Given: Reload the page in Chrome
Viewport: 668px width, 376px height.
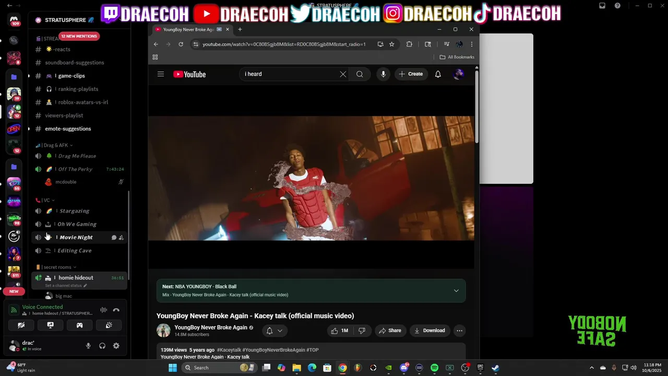Looking at the screenshot, I should pyautogui.click(x=181, y=44).
